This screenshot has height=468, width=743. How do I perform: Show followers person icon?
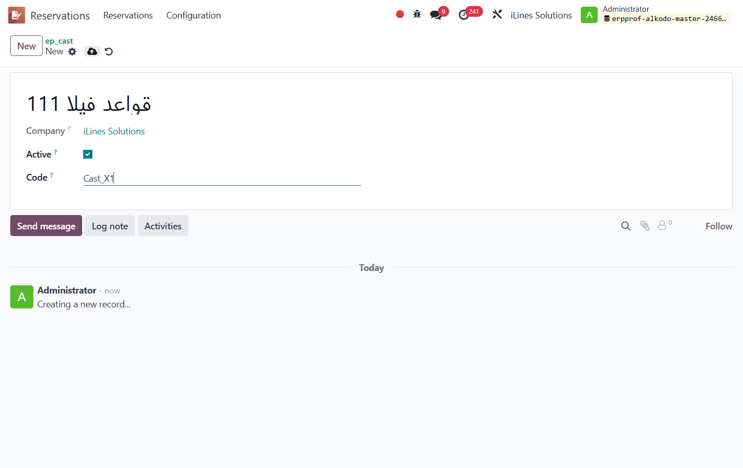click(662, 225)
